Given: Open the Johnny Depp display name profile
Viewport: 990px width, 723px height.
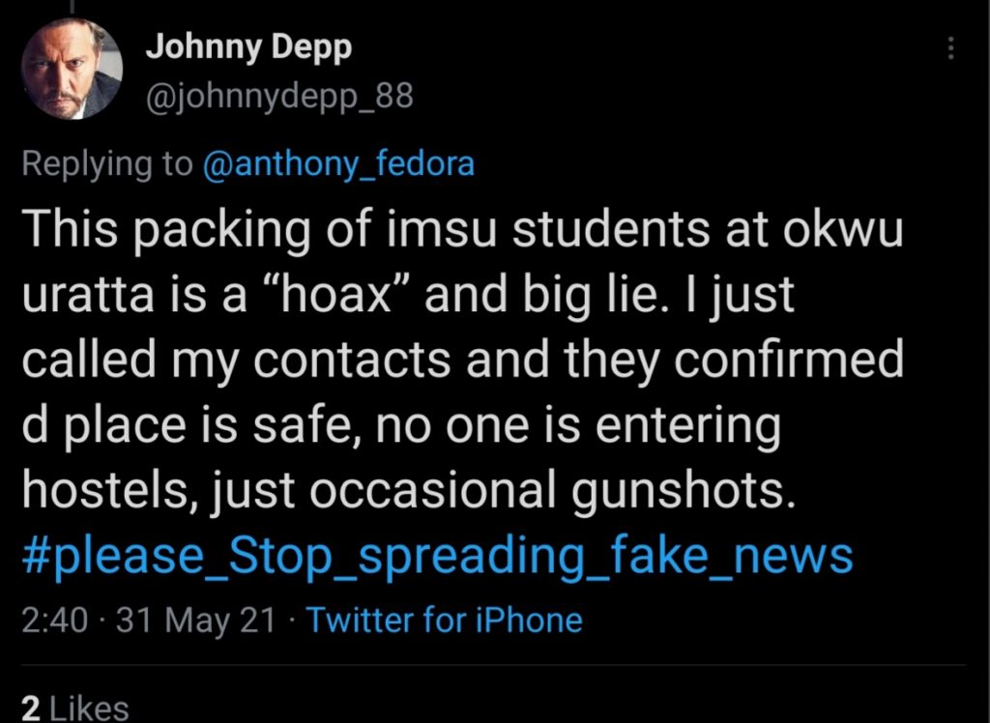Looking at the screenshot, I should pyautogui.click(x=248, y=48).
